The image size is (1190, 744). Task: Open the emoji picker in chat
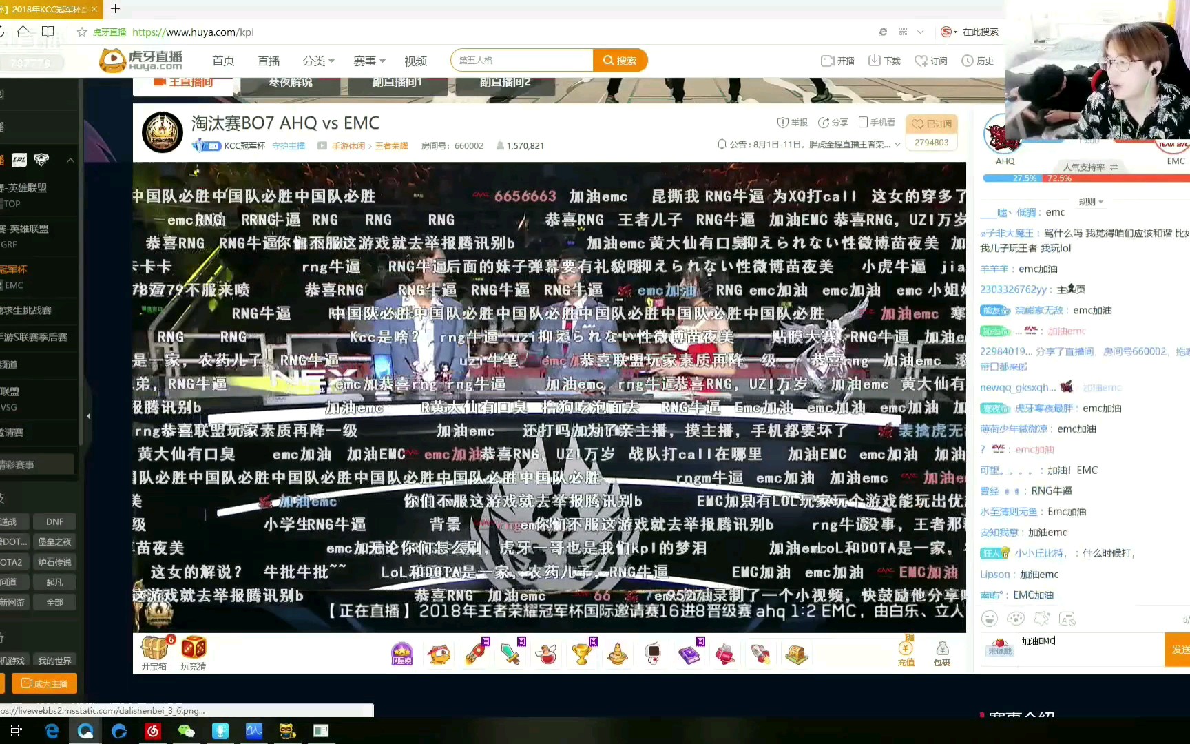click(x=990, y=619)
